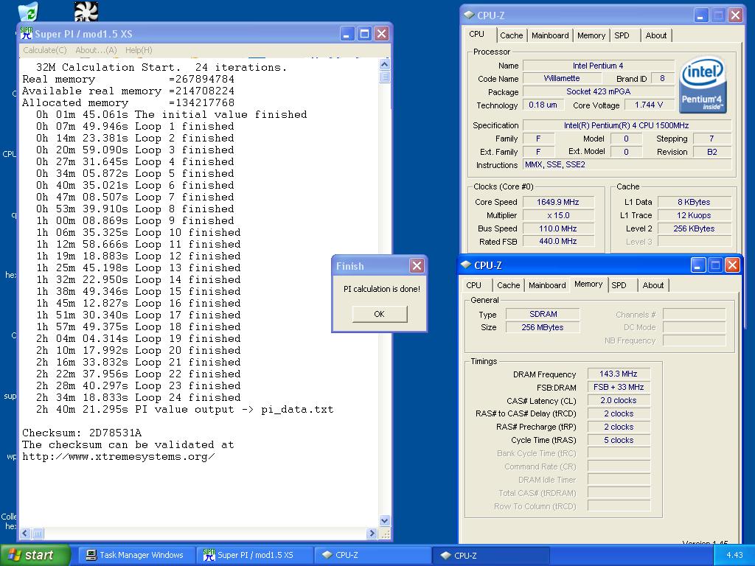Click CAS# Latency value 2.0 clocks
755x566 pixels.
619,400
